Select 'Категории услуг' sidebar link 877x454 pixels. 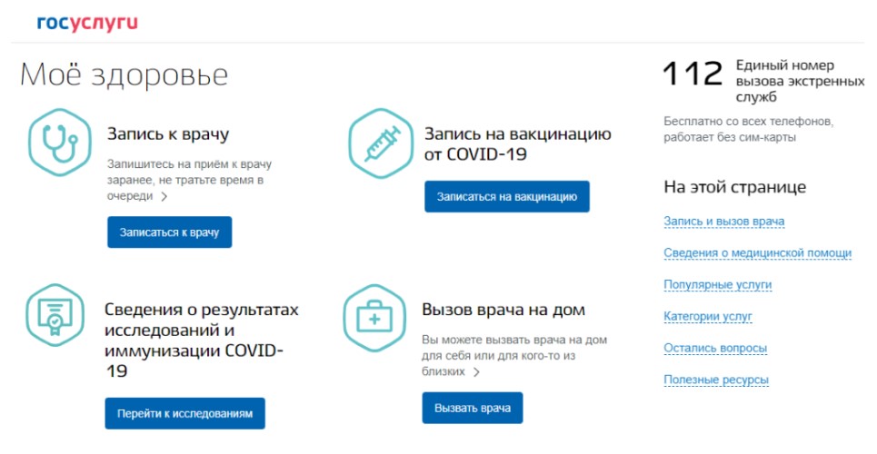[x=707, y=317]
